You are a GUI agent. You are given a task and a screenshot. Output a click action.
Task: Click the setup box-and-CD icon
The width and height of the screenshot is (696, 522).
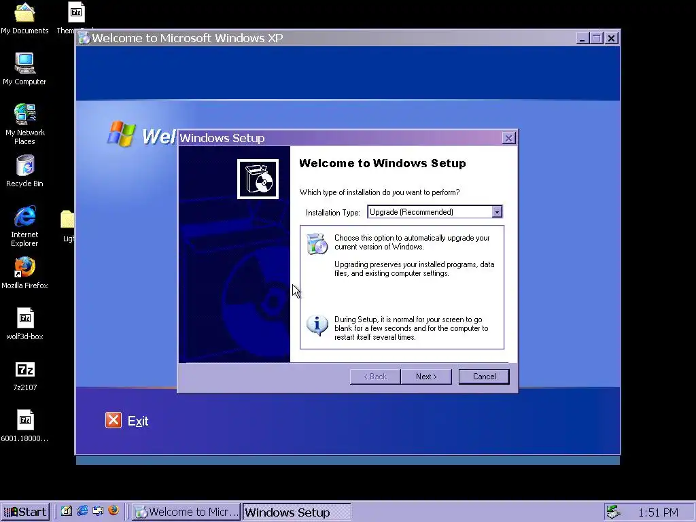coord(258,179)
